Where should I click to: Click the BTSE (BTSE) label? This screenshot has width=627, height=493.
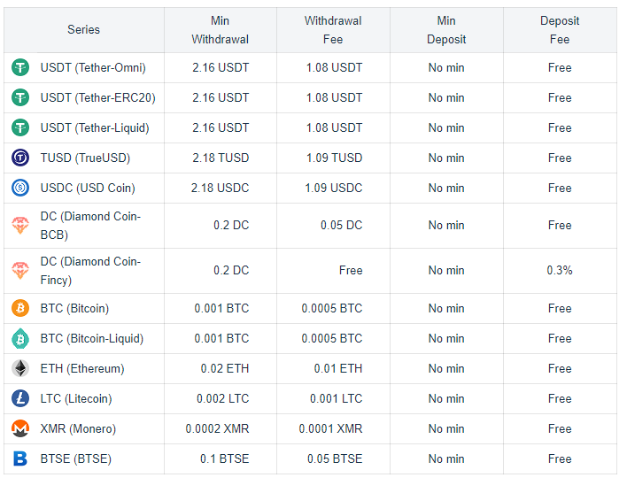[75, 459]
